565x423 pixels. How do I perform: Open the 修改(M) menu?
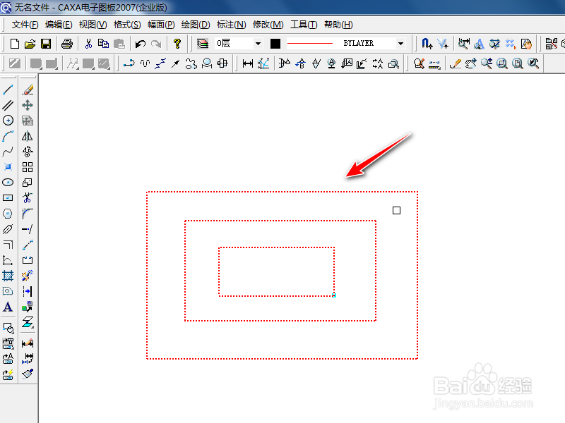pos(268,25)
